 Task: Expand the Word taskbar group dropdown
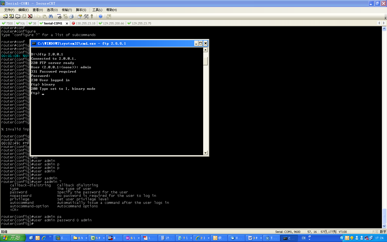(x=261, y=238)
